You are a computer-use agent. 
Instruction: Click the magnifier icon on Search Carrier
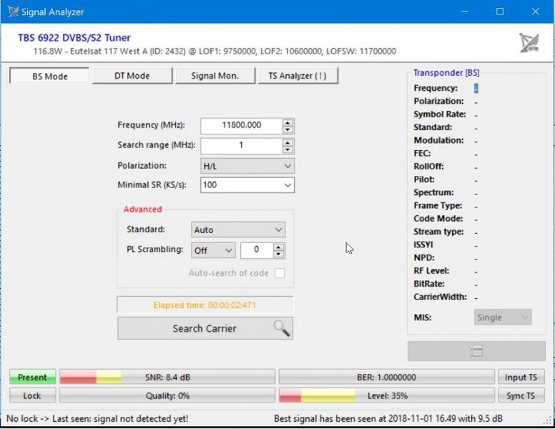281,328
